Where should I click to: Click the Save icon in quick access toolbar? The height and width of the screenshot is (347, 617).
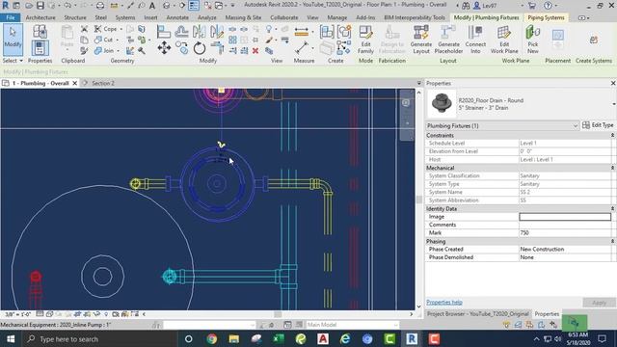click(x=40, y=6)
